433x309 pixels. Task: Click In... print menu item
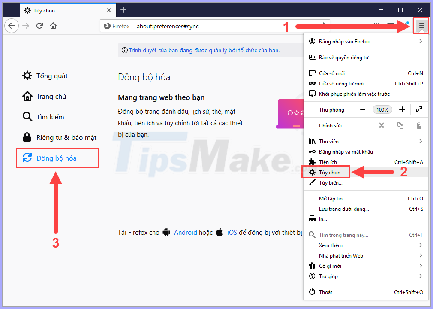click(x=366, y=219)
